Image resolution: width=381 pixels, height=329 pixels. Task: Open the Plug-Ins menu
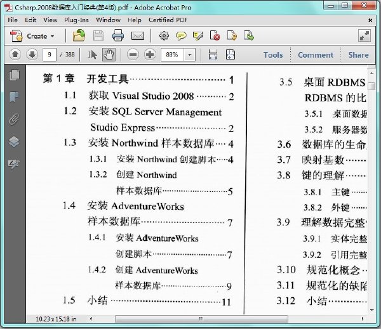[77, 20]
